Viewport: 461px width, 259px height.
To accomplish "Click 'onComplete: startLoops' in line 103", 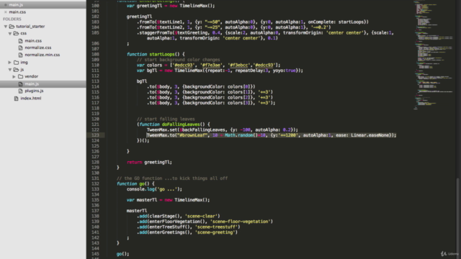I will [x=336, y=22].
